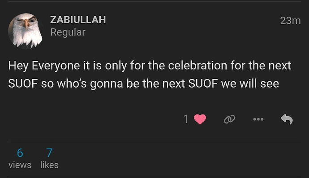Click the first SUOF word on the second line

point(23,84)
